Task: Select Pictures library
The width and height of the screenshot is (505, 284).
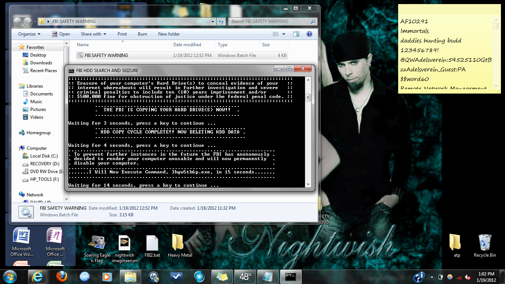Action: (x=38, y=109)
